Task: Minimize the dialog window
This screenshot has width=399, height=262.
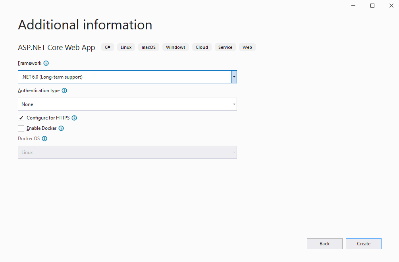Action: pyautogui.click(x=354, y=6)
